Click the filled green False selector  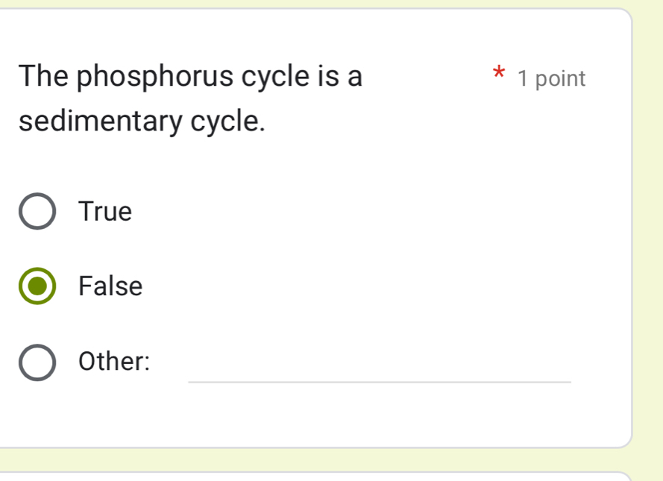click(x=37, y=286)
